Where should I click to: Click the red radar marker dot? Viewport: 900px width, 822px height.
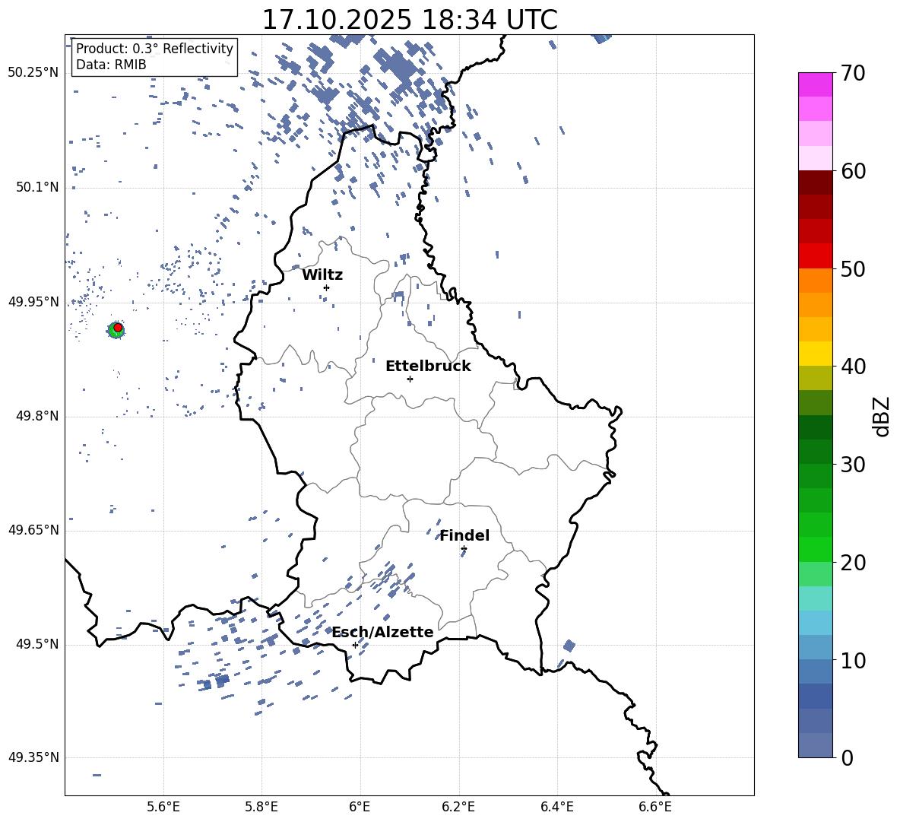click(x=118, y=328)
